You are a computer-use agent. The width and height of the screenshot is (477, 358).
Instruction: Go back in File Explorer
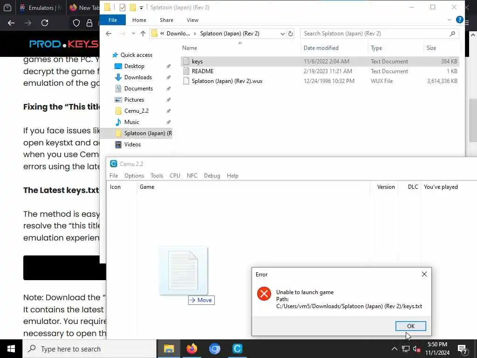(x=109, y=34)
